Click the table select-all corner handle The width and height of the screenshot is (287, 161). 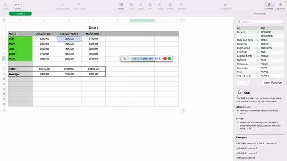(x=4, y=21)
